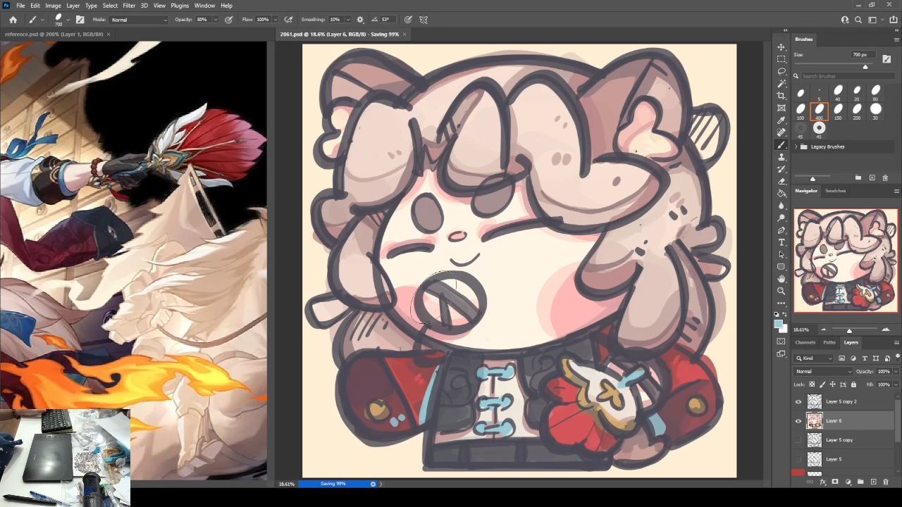The width and height of the screenshot is (902, 507).
Task: Select the Type tool
Action: (781, 242)
